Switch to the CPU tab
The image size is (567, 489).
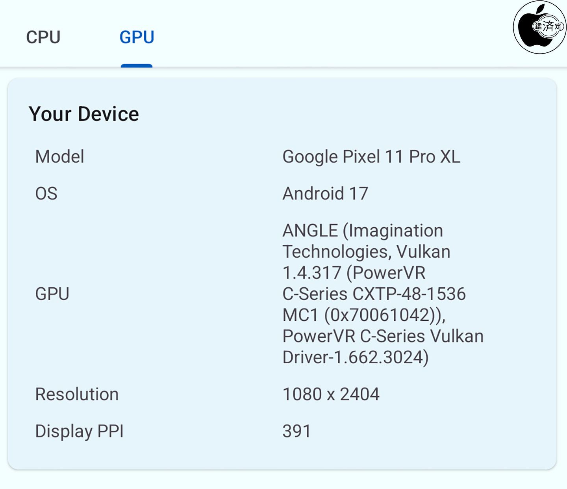tap(43, 37)
